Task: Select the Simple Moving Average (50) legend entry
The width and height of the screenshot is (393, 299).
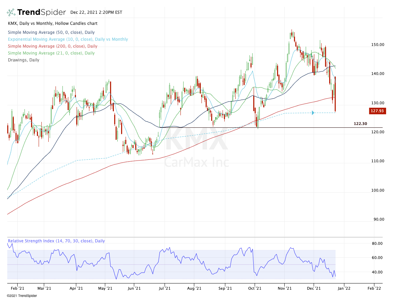Action: pos(51,32)
